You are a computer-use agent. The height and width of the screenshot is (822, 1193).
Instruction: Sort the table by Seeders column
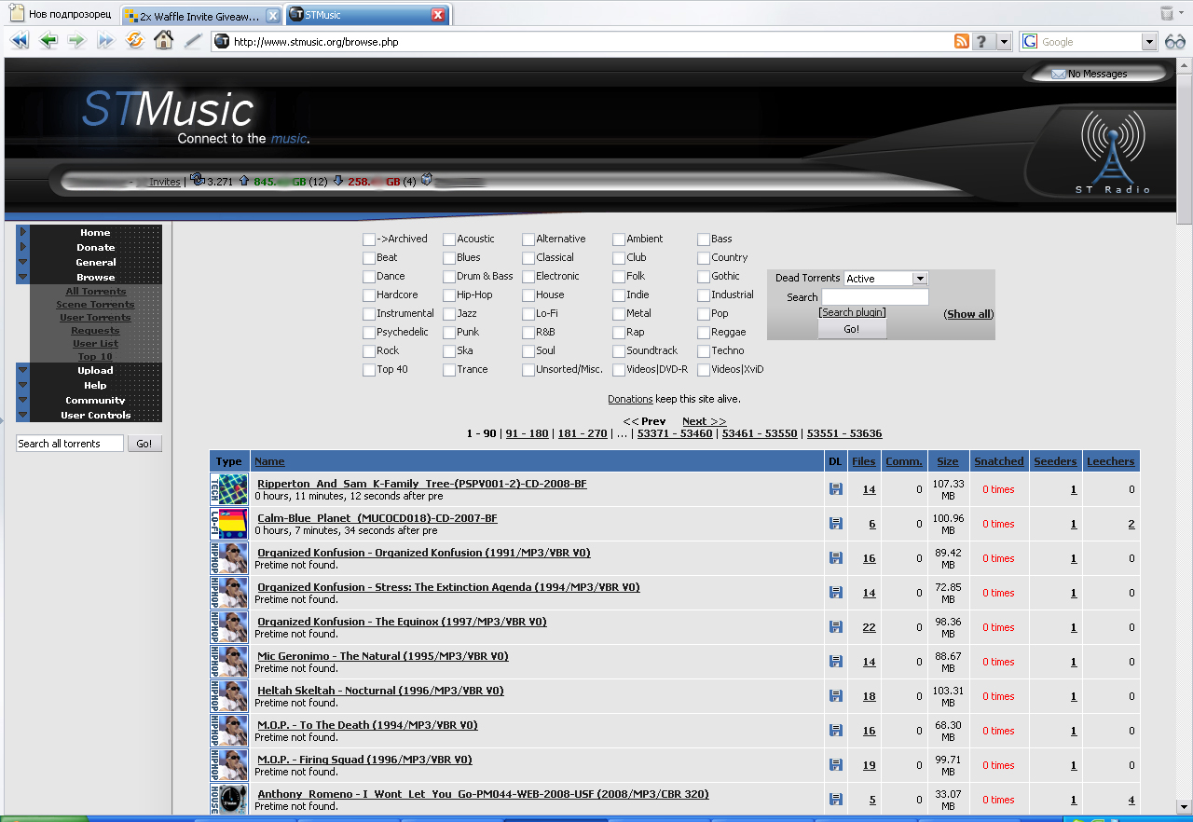[1055, 461]
